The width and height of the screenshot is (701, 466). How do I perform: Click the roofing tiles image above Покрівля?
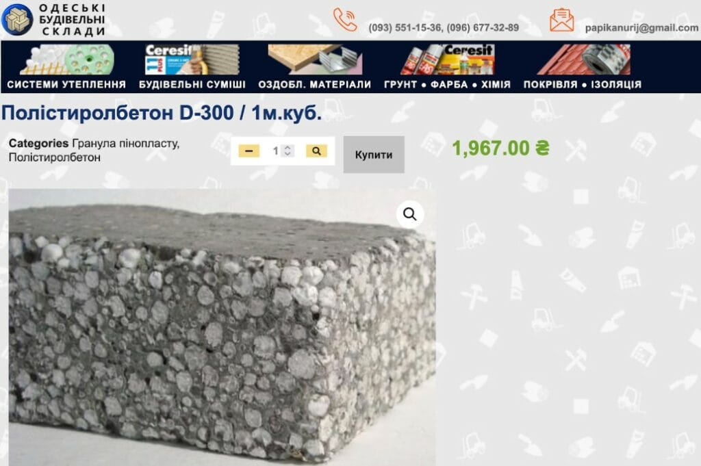click(x=583, y=60)
